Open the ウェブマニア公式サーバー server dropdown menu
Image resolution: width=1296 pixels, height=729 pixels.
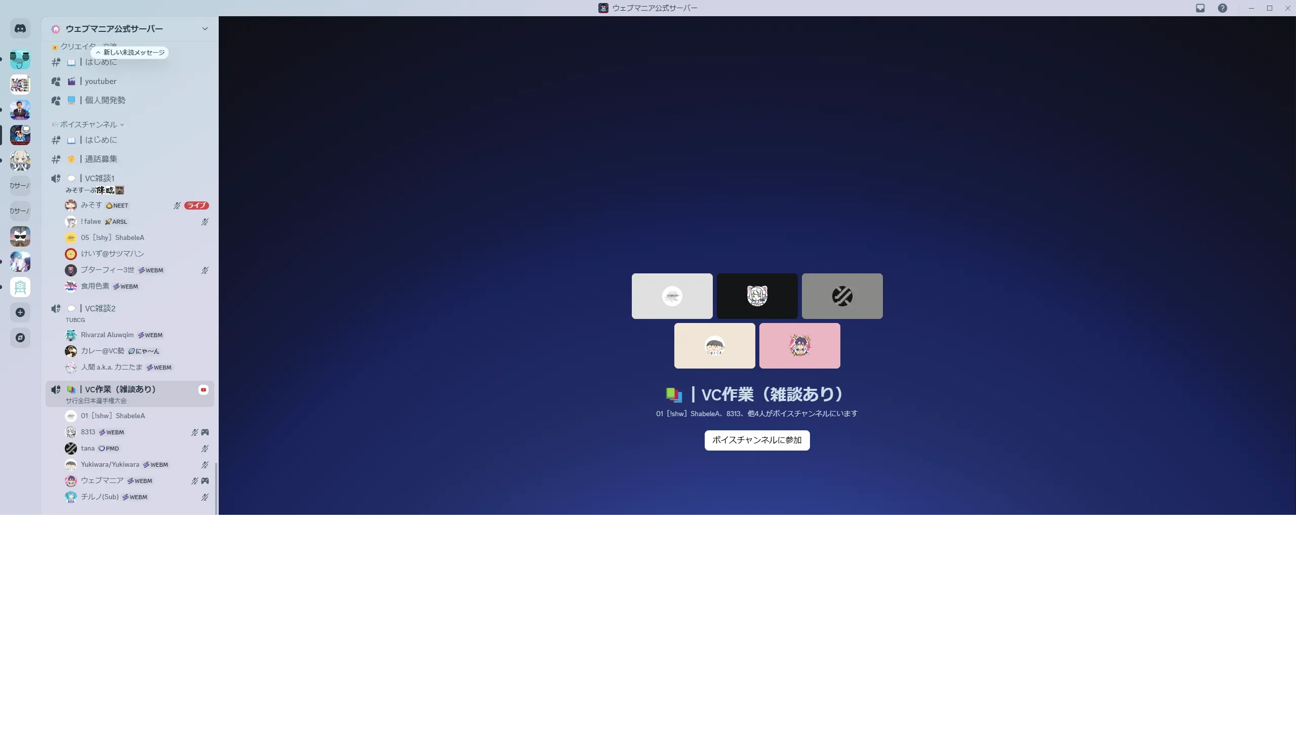pos(205,29)
